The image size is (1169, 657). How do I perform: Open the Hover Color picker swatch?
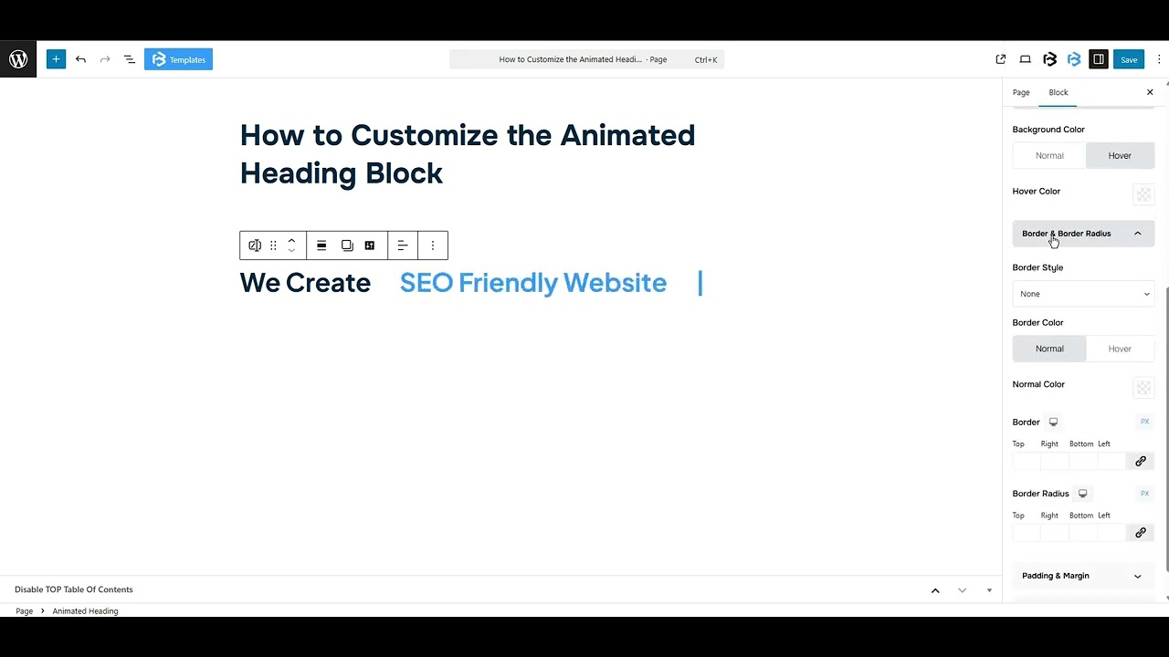[x=1143, y=194]
